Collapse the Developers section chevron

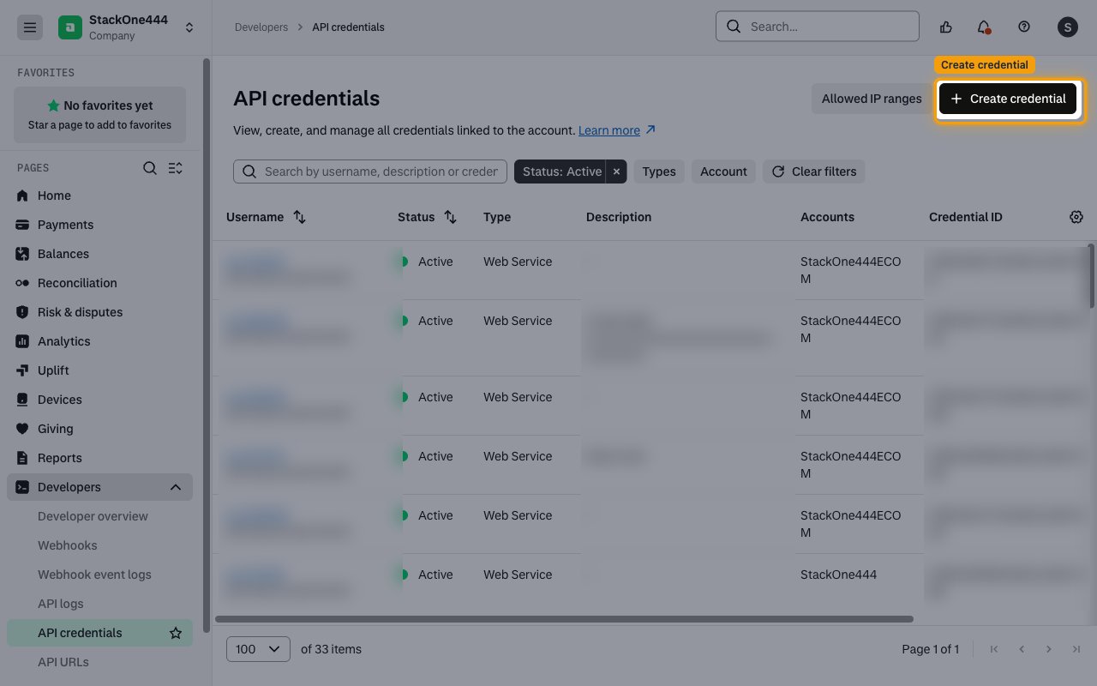(176, 487)
